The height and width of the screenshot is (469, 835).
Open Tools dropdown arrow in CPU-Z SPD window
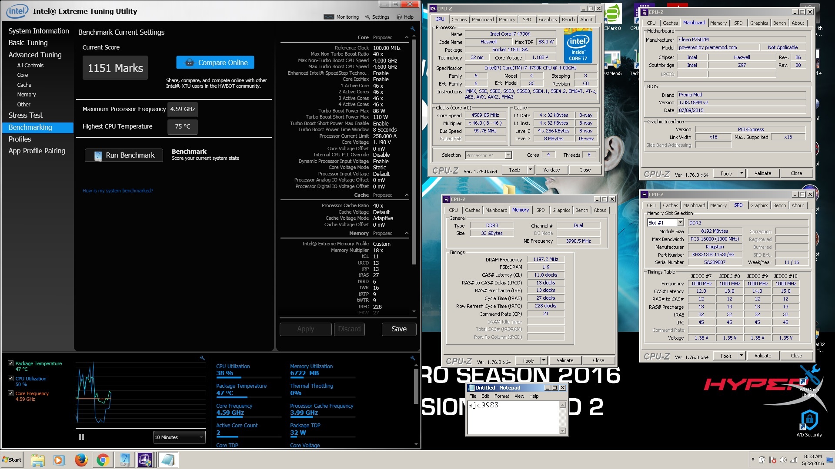[741, 356]
